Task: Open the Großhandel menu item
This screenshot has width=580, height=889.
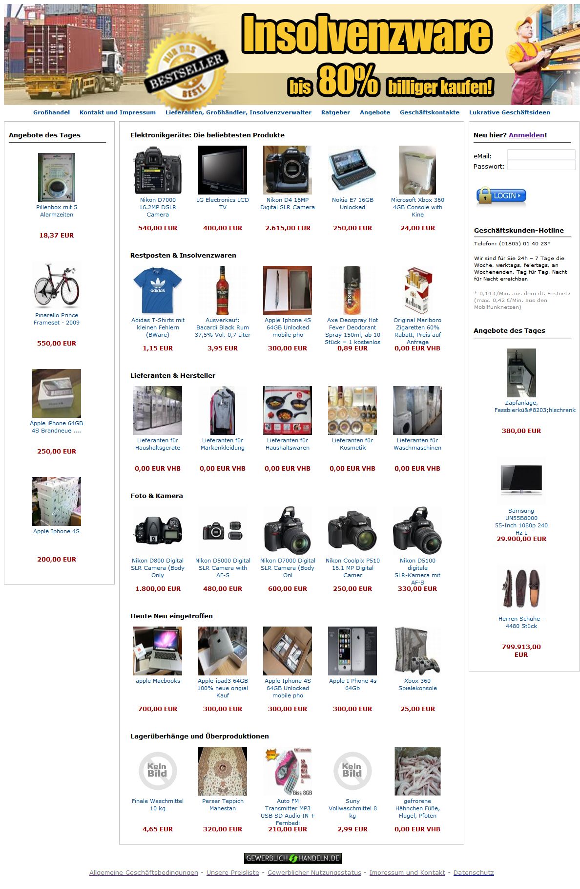Action: 51,112
